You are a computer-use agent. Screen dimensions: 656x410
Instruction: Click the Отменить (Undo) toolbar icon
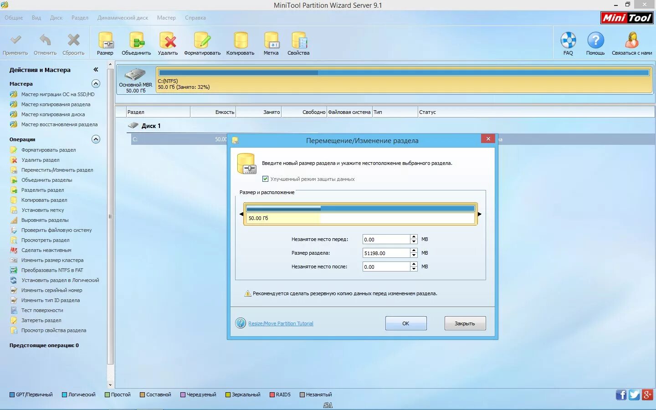pyautogui.click(x=45, y=44)
